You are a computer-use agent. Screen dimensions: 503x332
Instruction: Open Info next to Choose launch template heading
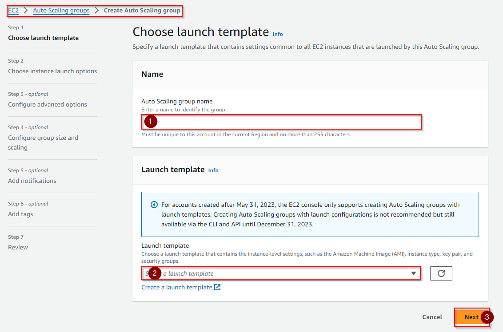[x=278, y=34]
